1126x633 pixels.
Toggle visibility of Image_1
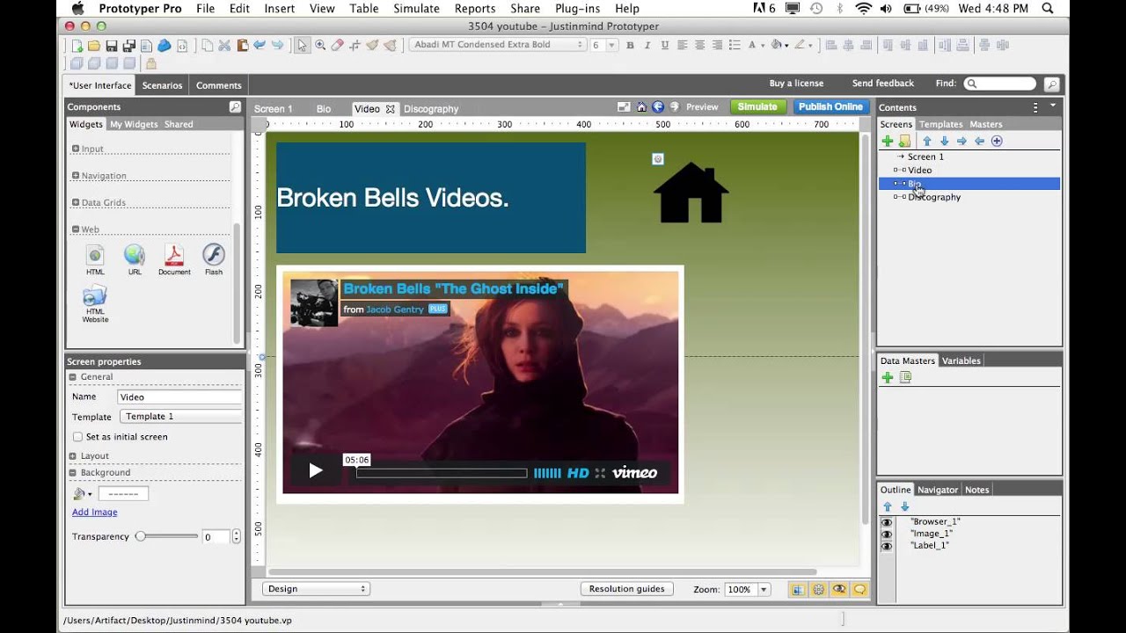[x=887, y=534]
